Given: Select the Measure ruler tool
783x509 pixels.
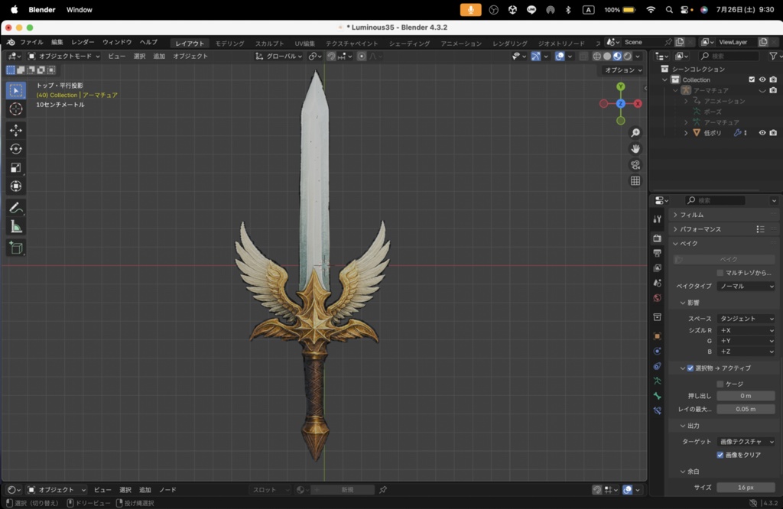Looking at the screenshot, I should click(x=16, y=227).
